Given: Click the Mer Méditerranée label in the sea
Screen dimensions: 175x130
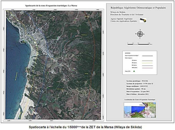Looking at the screenshot, I should [x=16, y=76].
